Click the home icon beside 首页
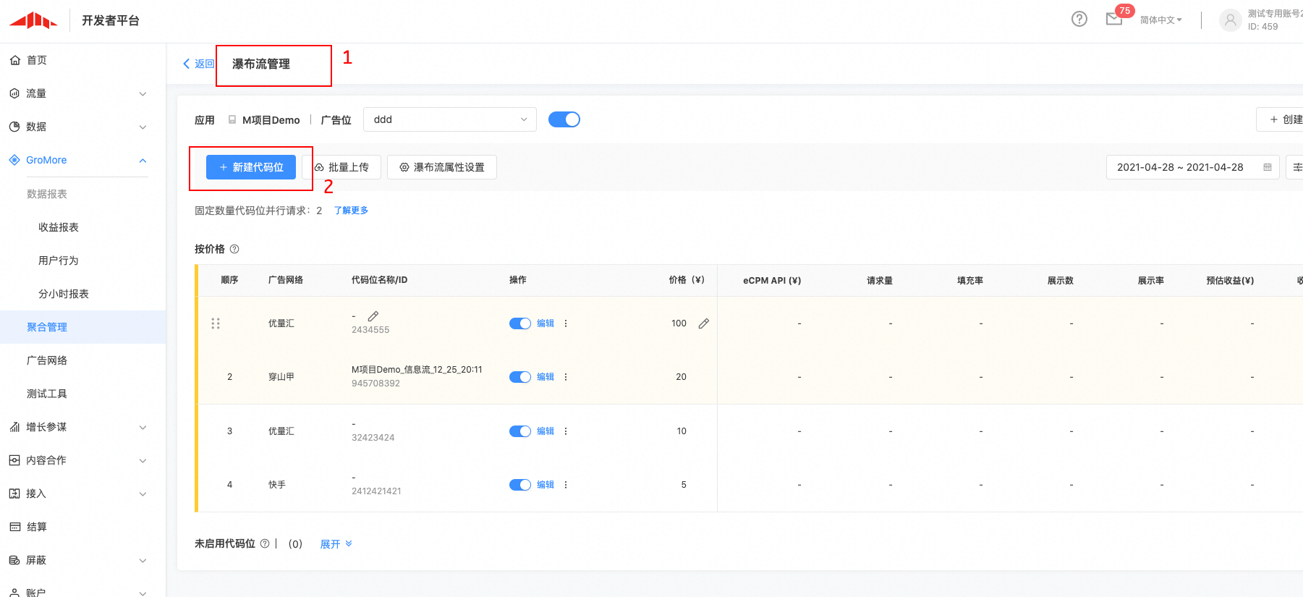 14,60
